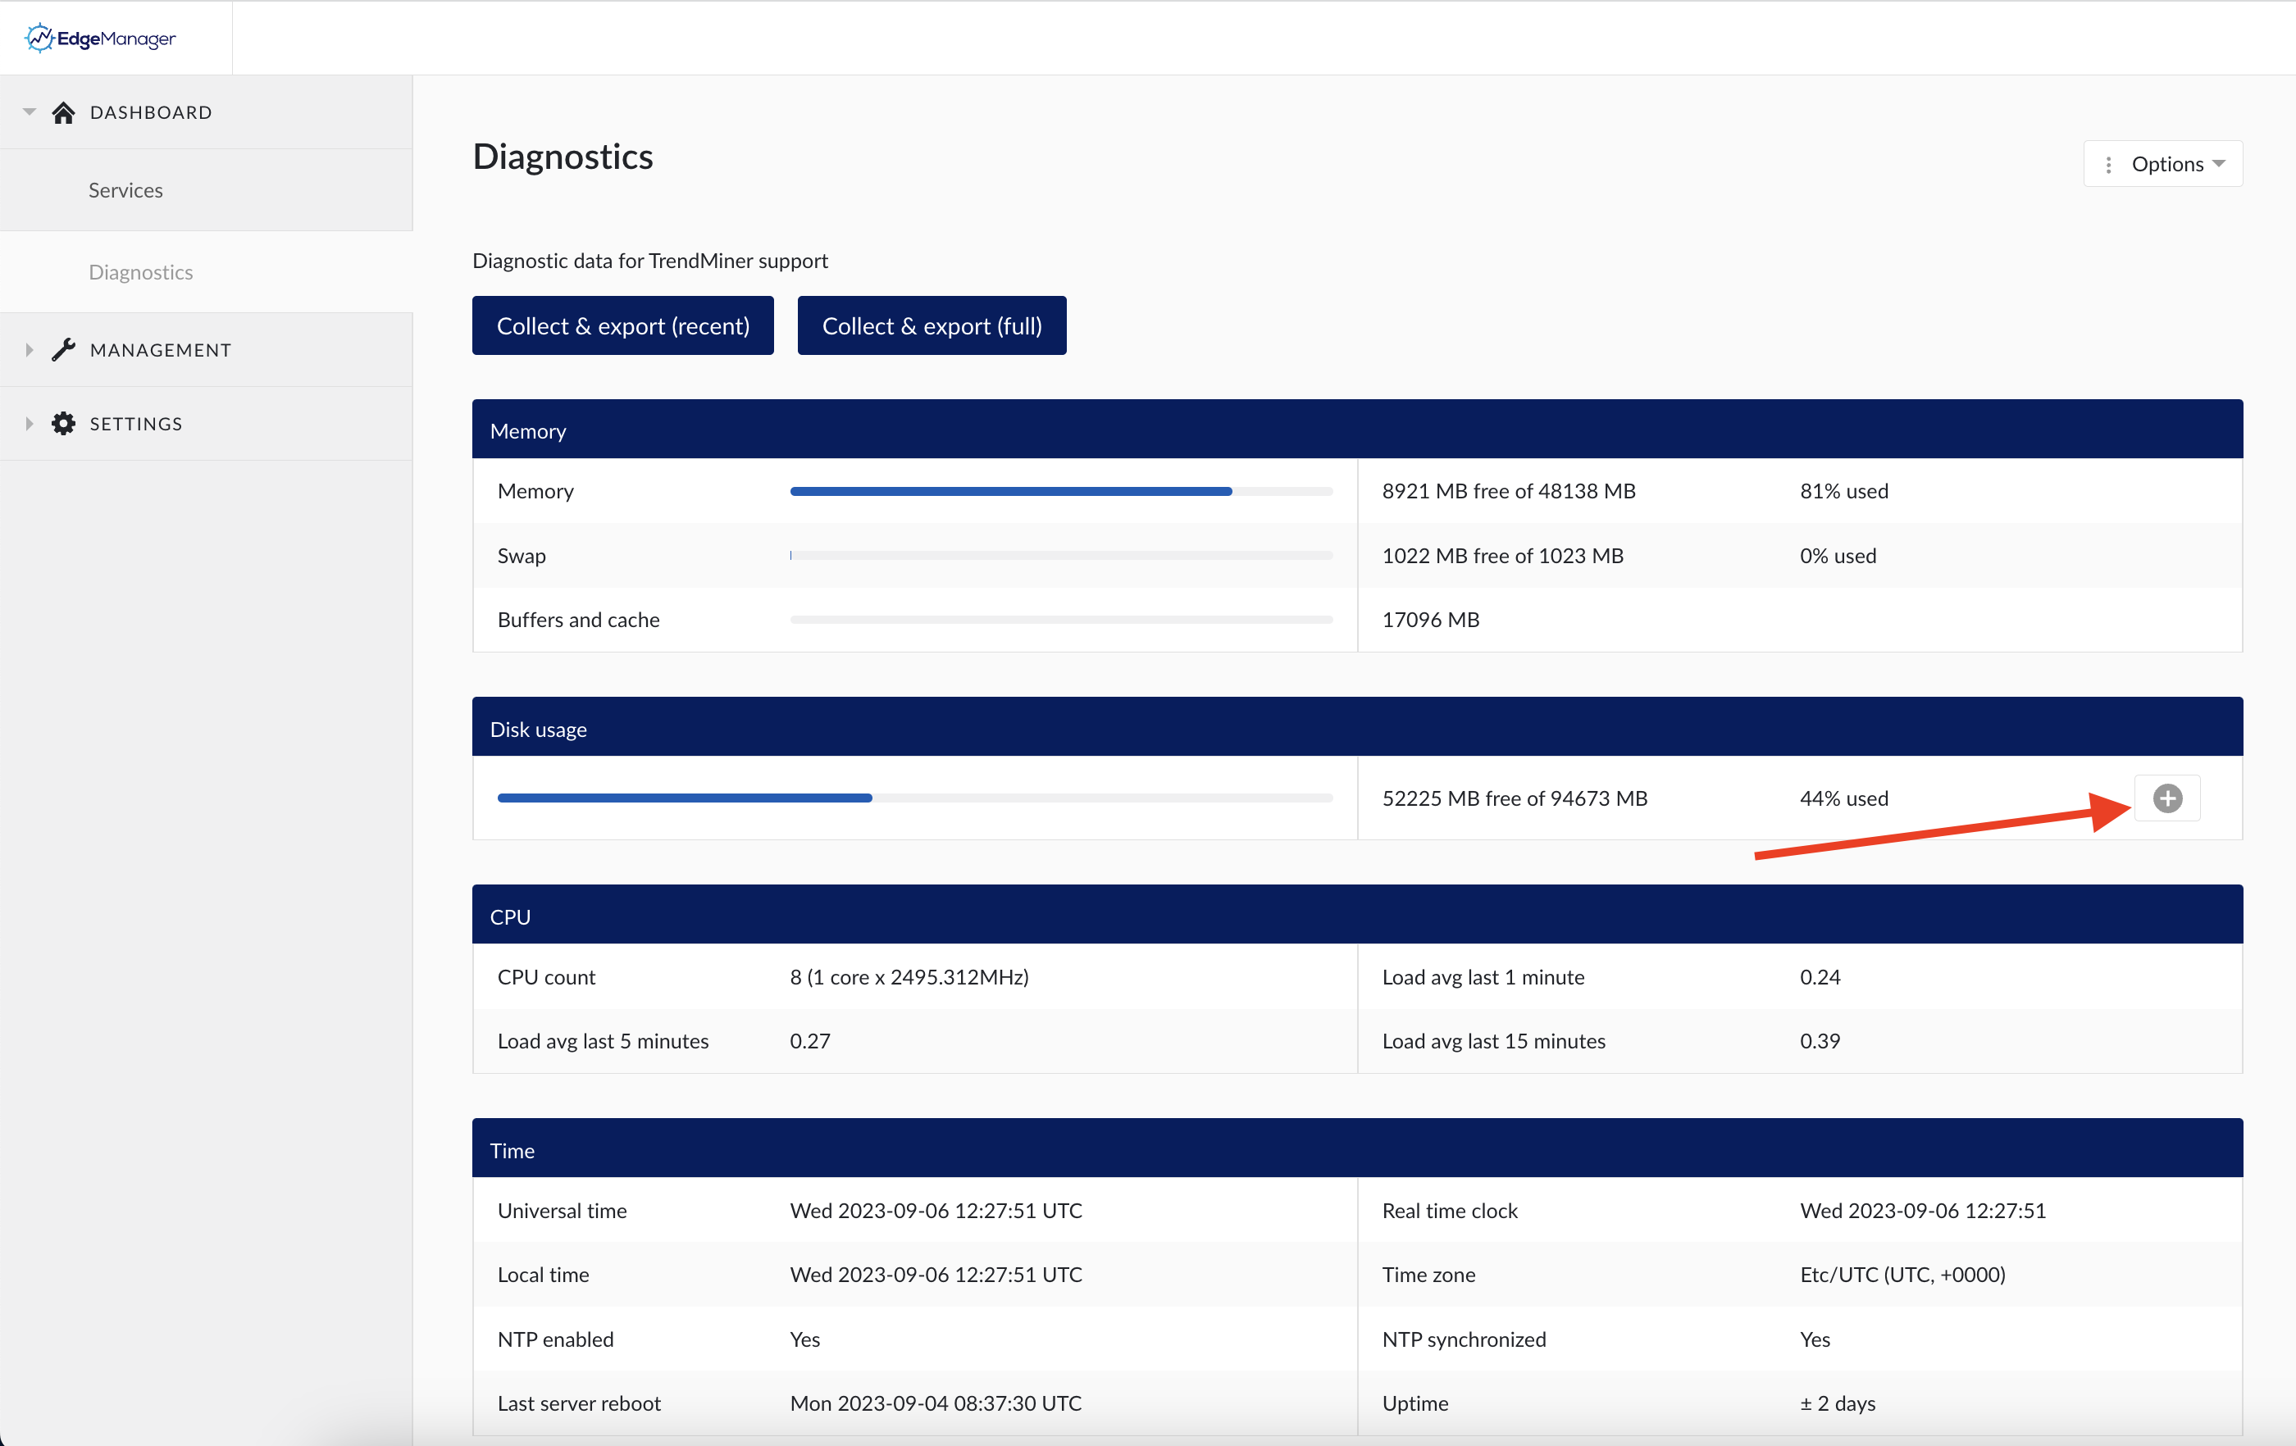Screen dimensions: 2296x1446
Task: Click the Swap usage progress bar
Action: click(1060, 556)
